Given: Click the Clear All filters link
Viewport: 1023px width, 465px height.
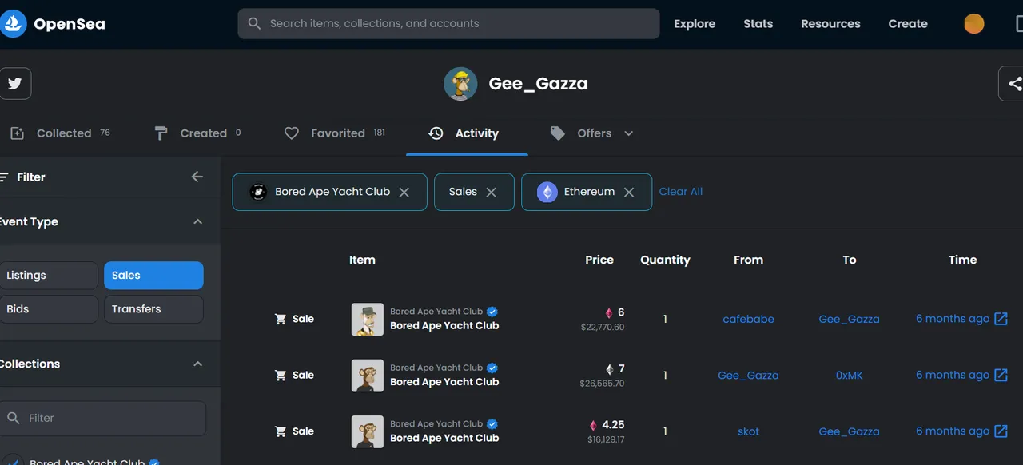Looking at the screenshot, I should pyautogui.click(x=681, y=192).
